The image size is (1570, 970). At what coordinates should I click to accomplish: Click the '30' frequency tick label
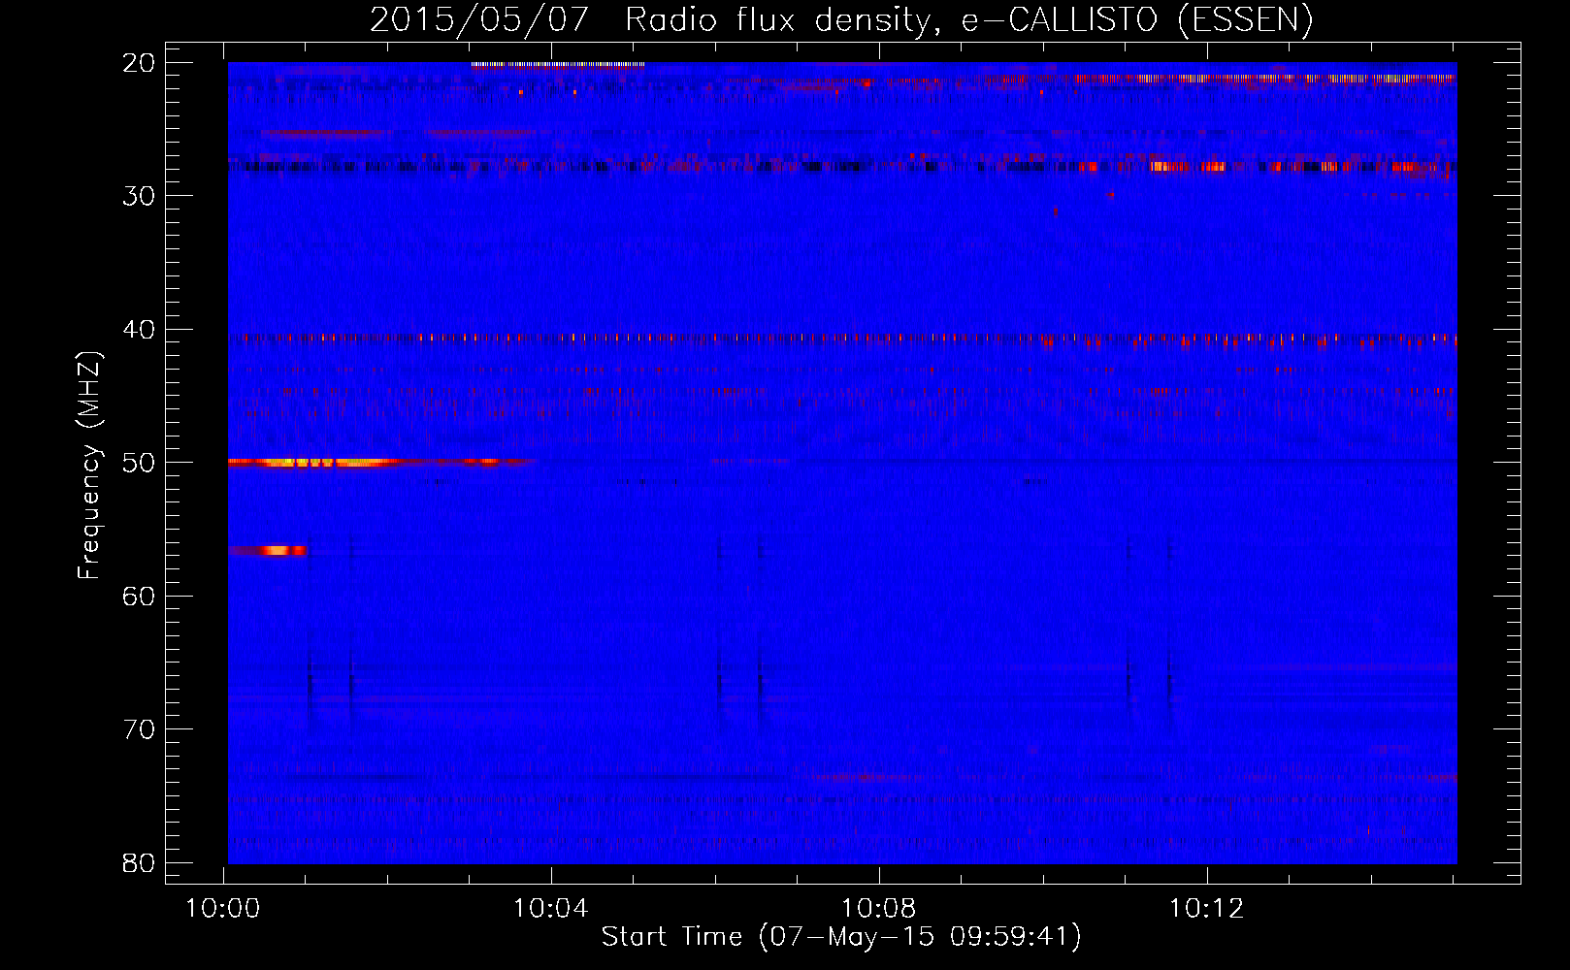(x=139, y=196)
